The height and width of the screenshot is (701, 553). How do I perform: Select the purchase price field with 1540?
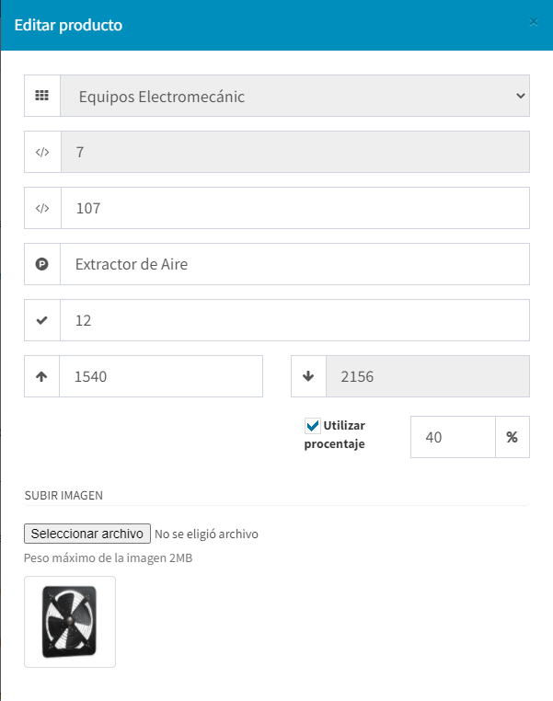pyautogui.click(x=161, y=376)
